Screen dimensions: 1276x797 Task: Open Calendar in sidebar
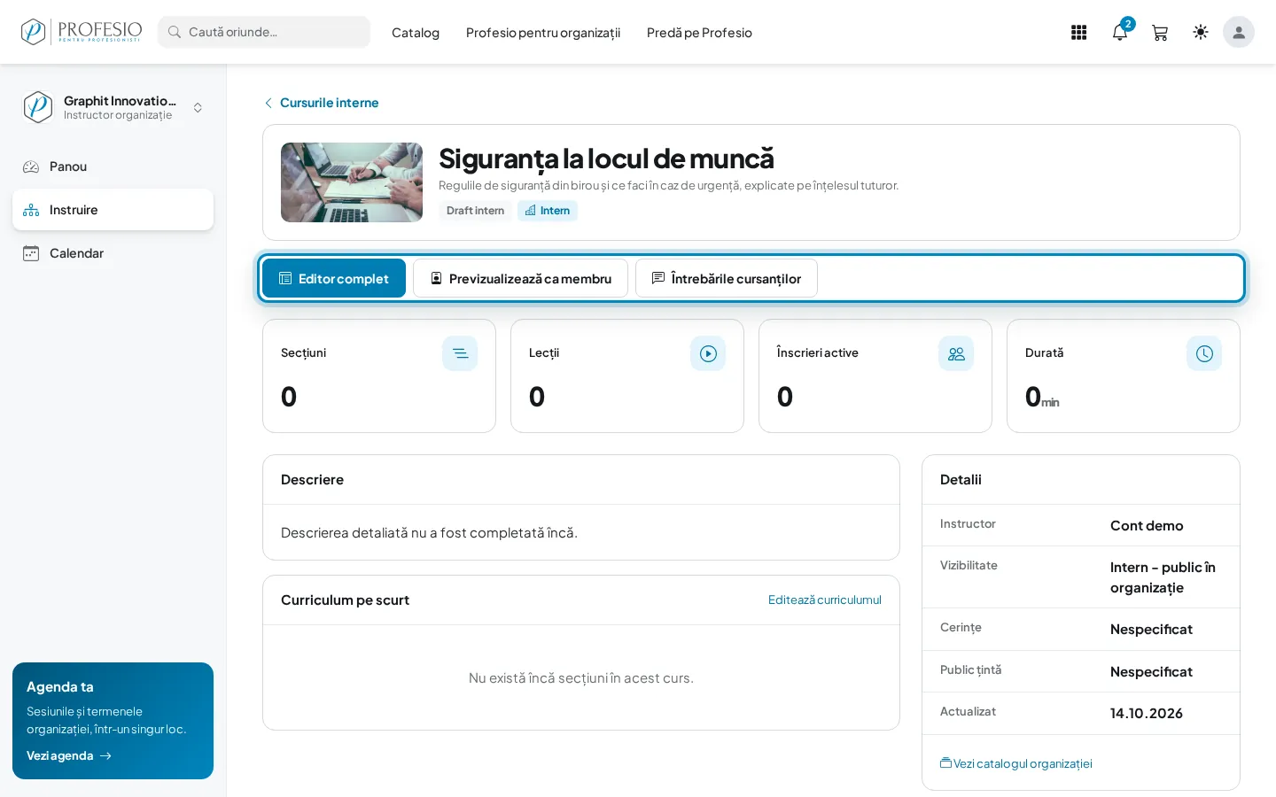click(113, 253)
